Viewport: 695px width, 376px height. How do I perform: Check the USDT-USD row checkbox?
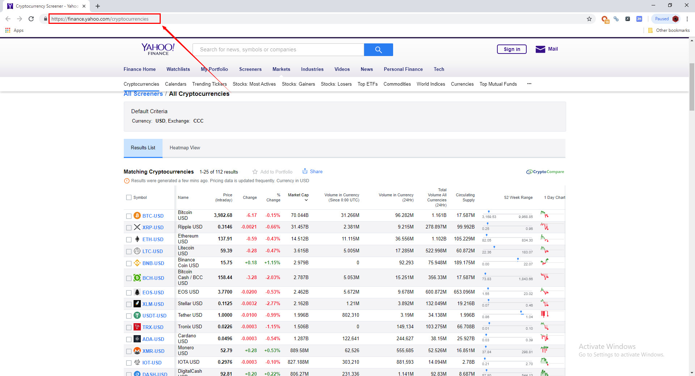click(x=129, y=316)
